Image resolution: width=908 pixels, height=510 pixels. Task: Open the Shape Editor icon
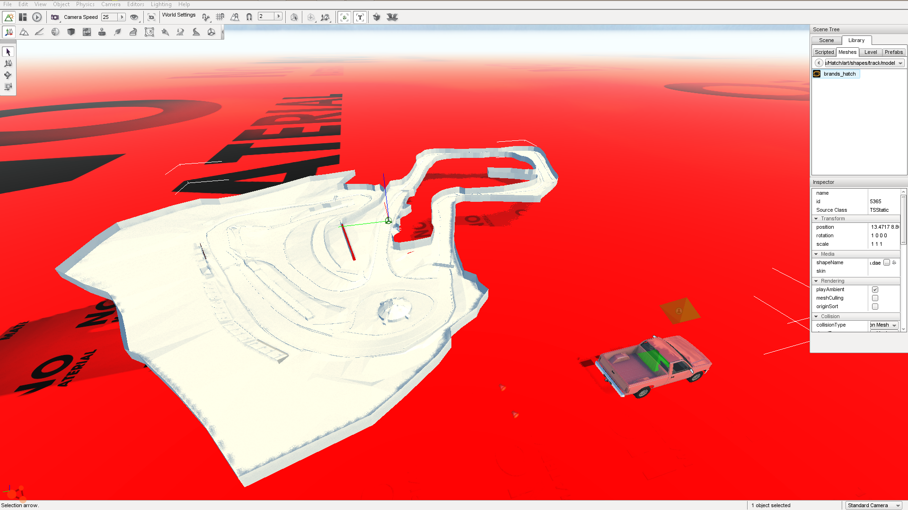(x=212, y=32)
